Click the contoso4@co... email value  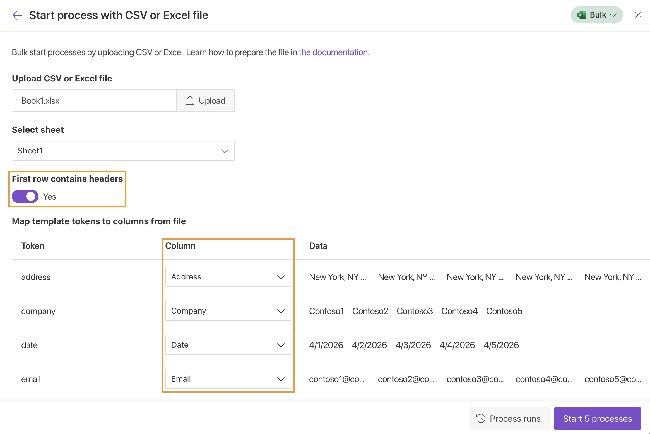[x=544, y=379]
